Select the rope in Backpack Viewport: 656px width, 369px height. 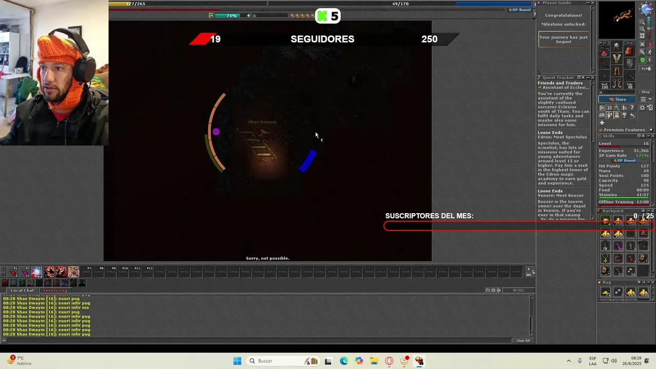pyautogui.click(x=618, y=258)
